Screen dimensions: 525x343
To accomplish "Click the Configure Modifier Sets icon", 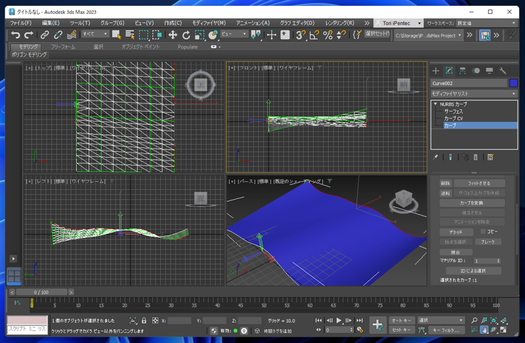I will [x=490, y=157].
